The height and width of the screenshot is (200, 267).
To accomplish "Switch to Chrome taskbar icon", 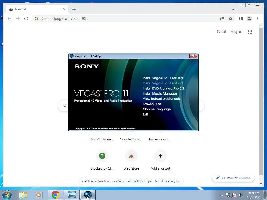I will click(x=56, y=195).
